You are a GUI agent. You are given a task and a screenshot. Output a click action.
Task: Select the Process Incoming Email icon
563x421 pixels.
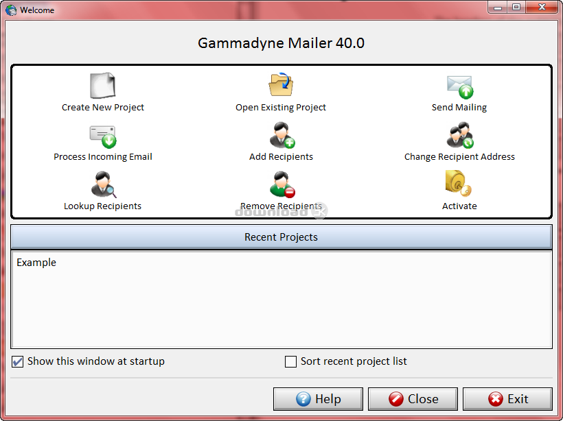(103, 136)
